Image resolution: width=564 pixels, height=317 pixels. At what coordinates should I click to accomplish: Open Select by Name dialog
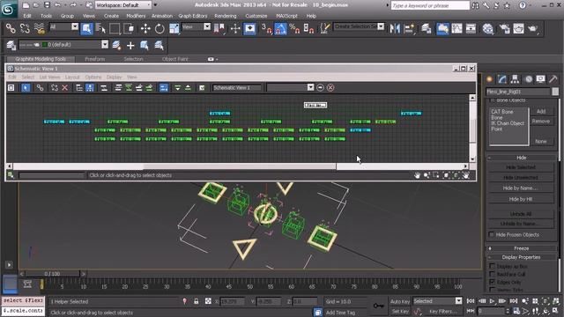click(x=100, y=28)
